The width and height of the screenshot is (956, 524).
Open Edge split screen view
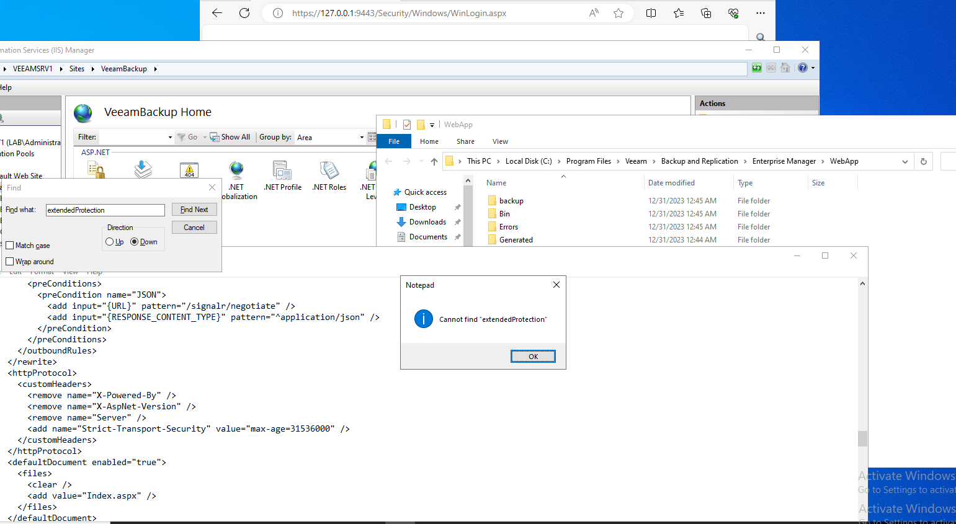651,13
